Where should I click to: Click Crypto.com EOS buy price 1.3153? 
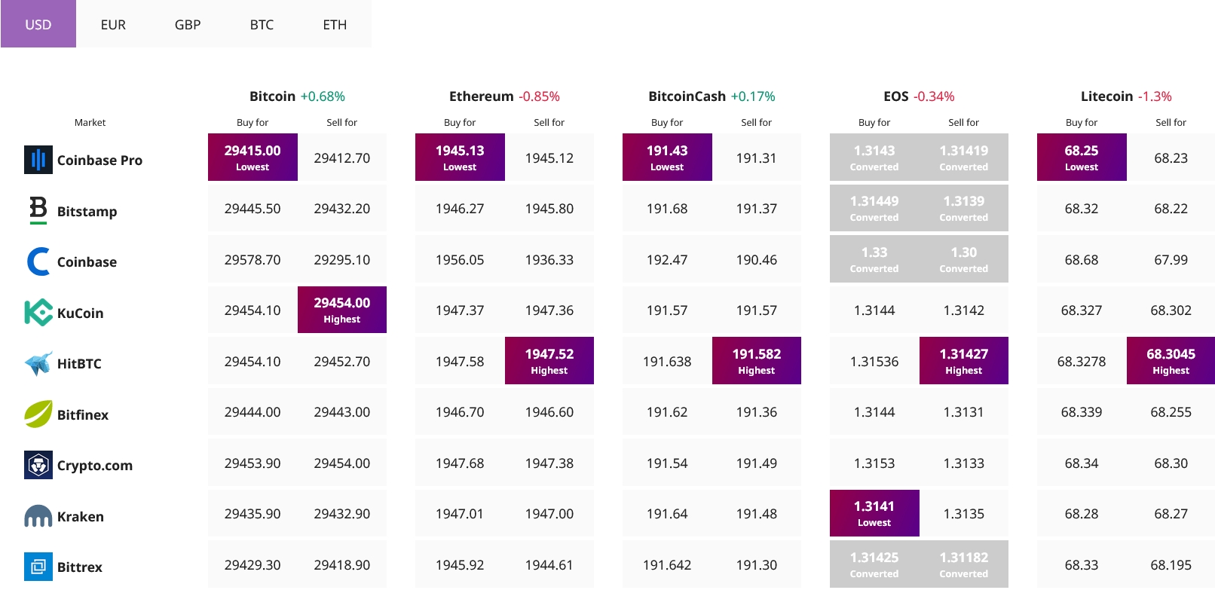[874, 463]
